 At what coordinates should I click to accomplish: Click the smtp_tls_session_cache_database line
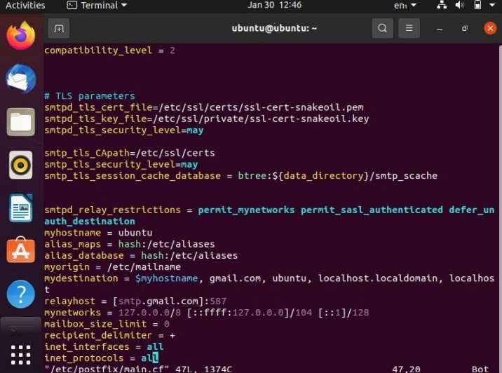pyautogui.click(x=240, y=176)
